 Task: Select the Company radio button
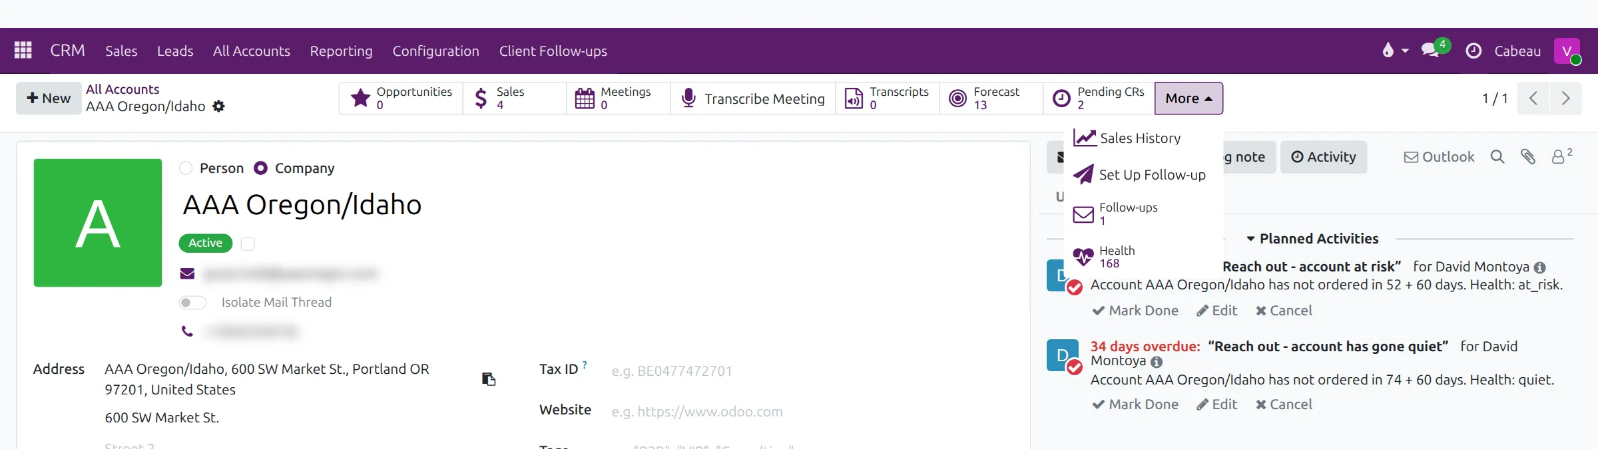click(x=261, y=168)
